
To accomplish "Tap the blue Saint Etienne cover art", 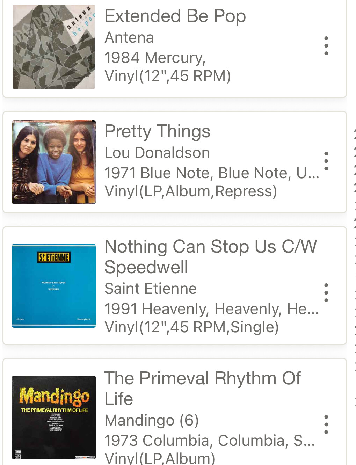I will pyautogui.click(x=54, y=286).
